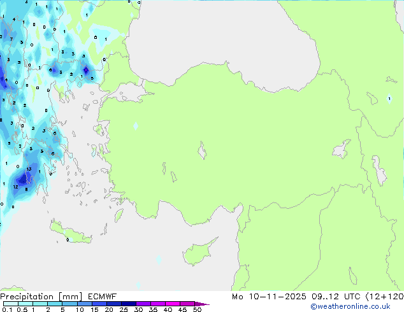Click the "Mo 10-11-2025" date text
The image size is (404, 312).
(x=269, y=297)
